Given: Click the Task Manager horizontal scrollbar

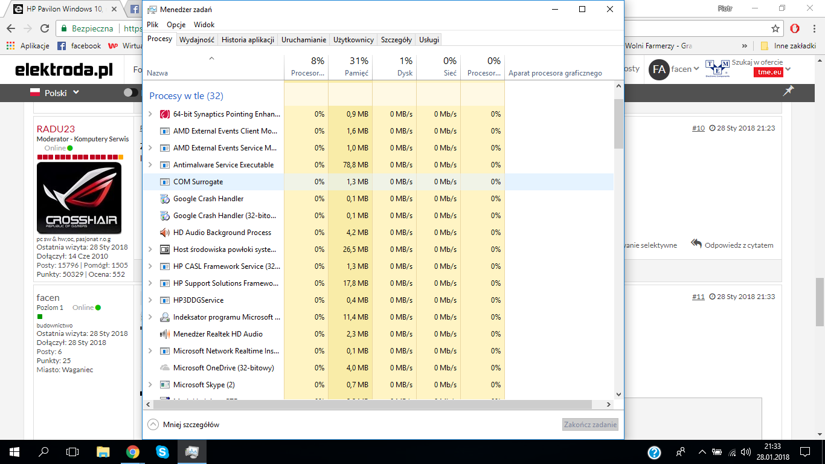Looking at the screenshot, I should click(373, 404).
